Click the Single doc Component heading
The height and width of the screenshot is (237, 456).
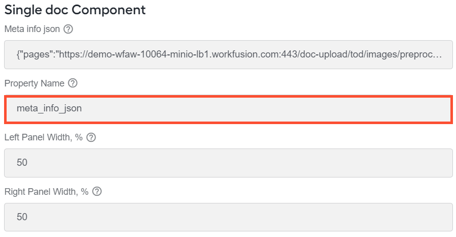(x=75, y=10)
